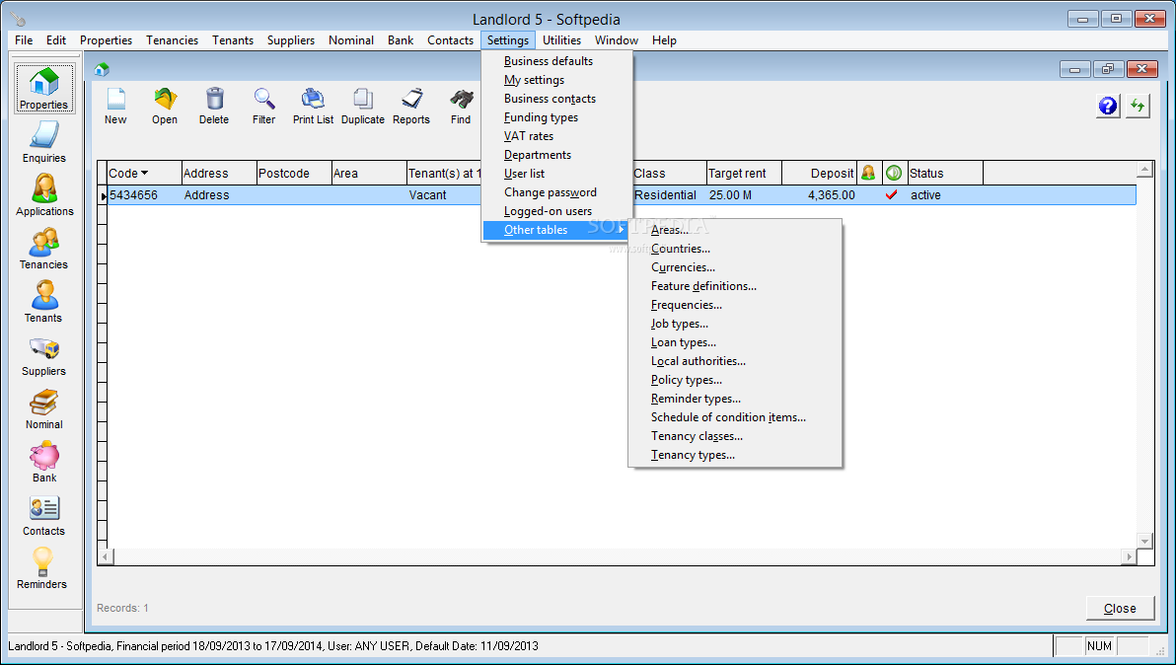The image size is (1176, 665).
Task: Open Tenants in the sidebar
Action: (44, 301)
